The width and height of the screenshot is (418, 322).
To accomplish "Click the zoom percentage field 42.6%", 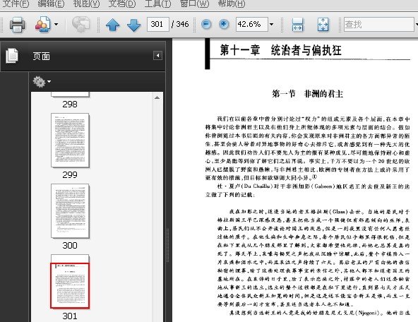I will point(251,24).
